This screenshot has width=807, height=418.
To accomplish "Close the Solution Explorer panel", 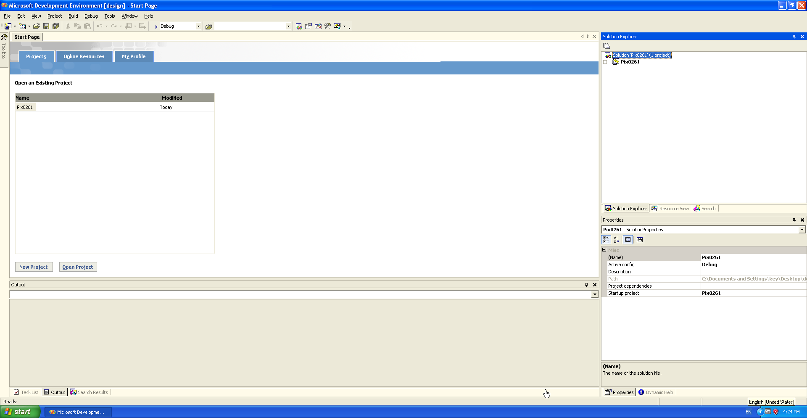I will (x=802, y=37).
